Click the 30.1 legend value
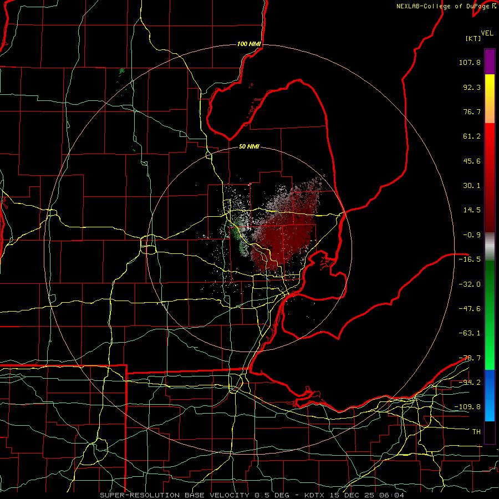The width and height of the screenshot is (499, 499). (472, 186)
